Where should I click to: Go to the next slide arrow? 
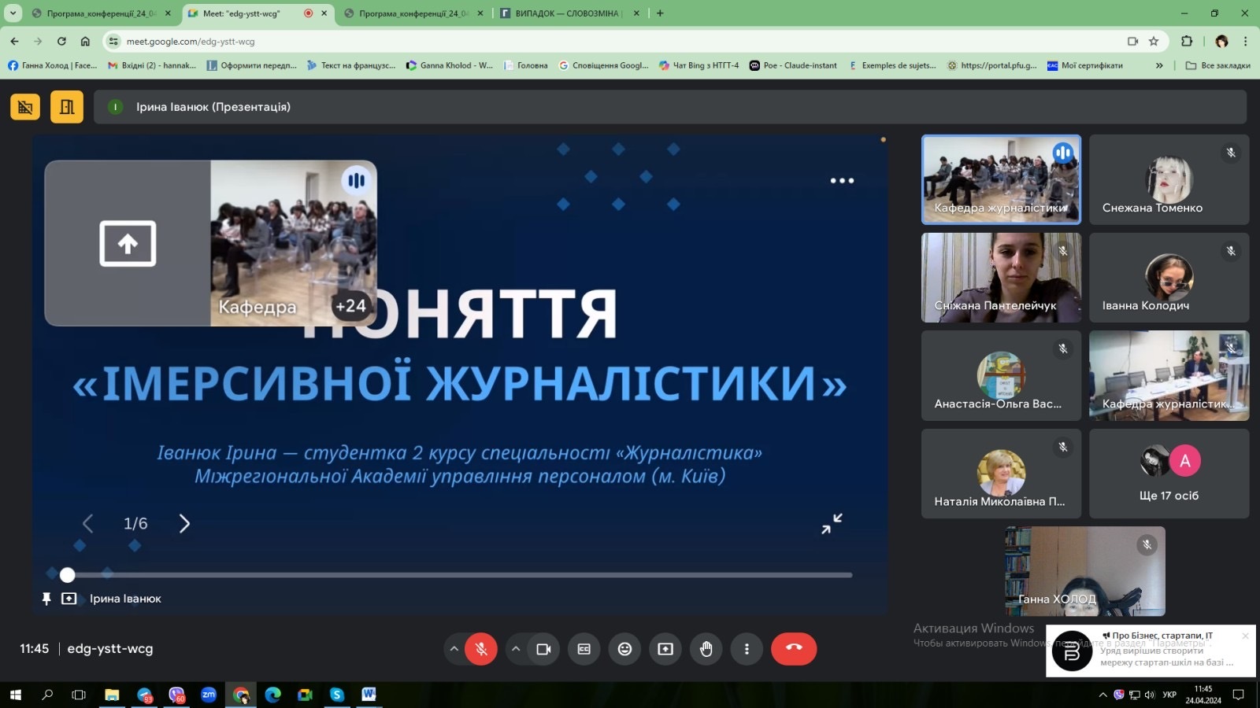click(x=184, y=524)
